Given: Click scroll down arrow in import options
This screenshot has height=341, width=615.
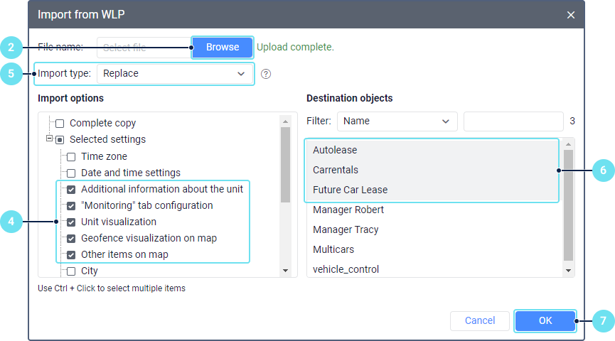Looking at the screenshot, I should pos(286,271).
